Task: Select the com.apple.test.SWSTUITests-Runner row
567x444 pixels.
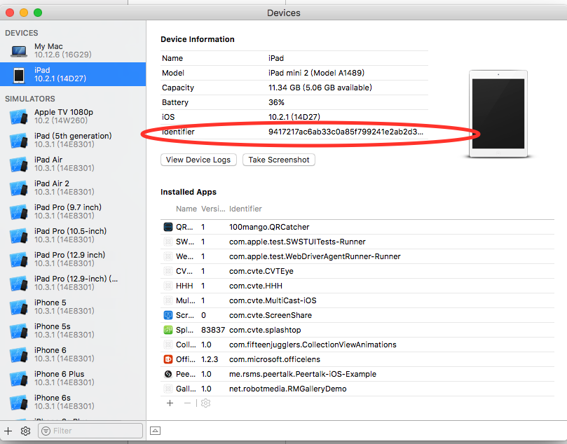Action: click(x=357, y=242)
